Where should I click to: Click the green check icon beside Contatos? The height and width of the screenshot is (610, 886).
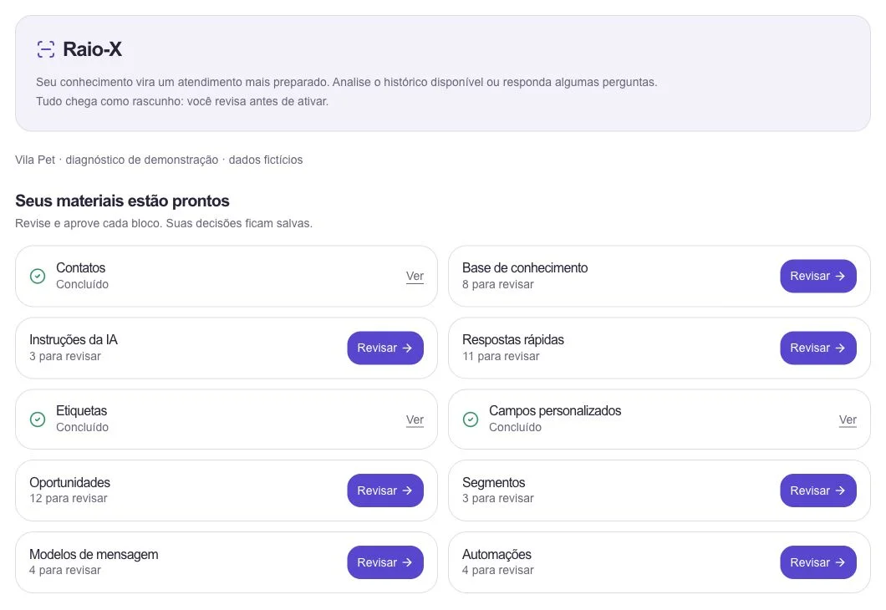38,277
